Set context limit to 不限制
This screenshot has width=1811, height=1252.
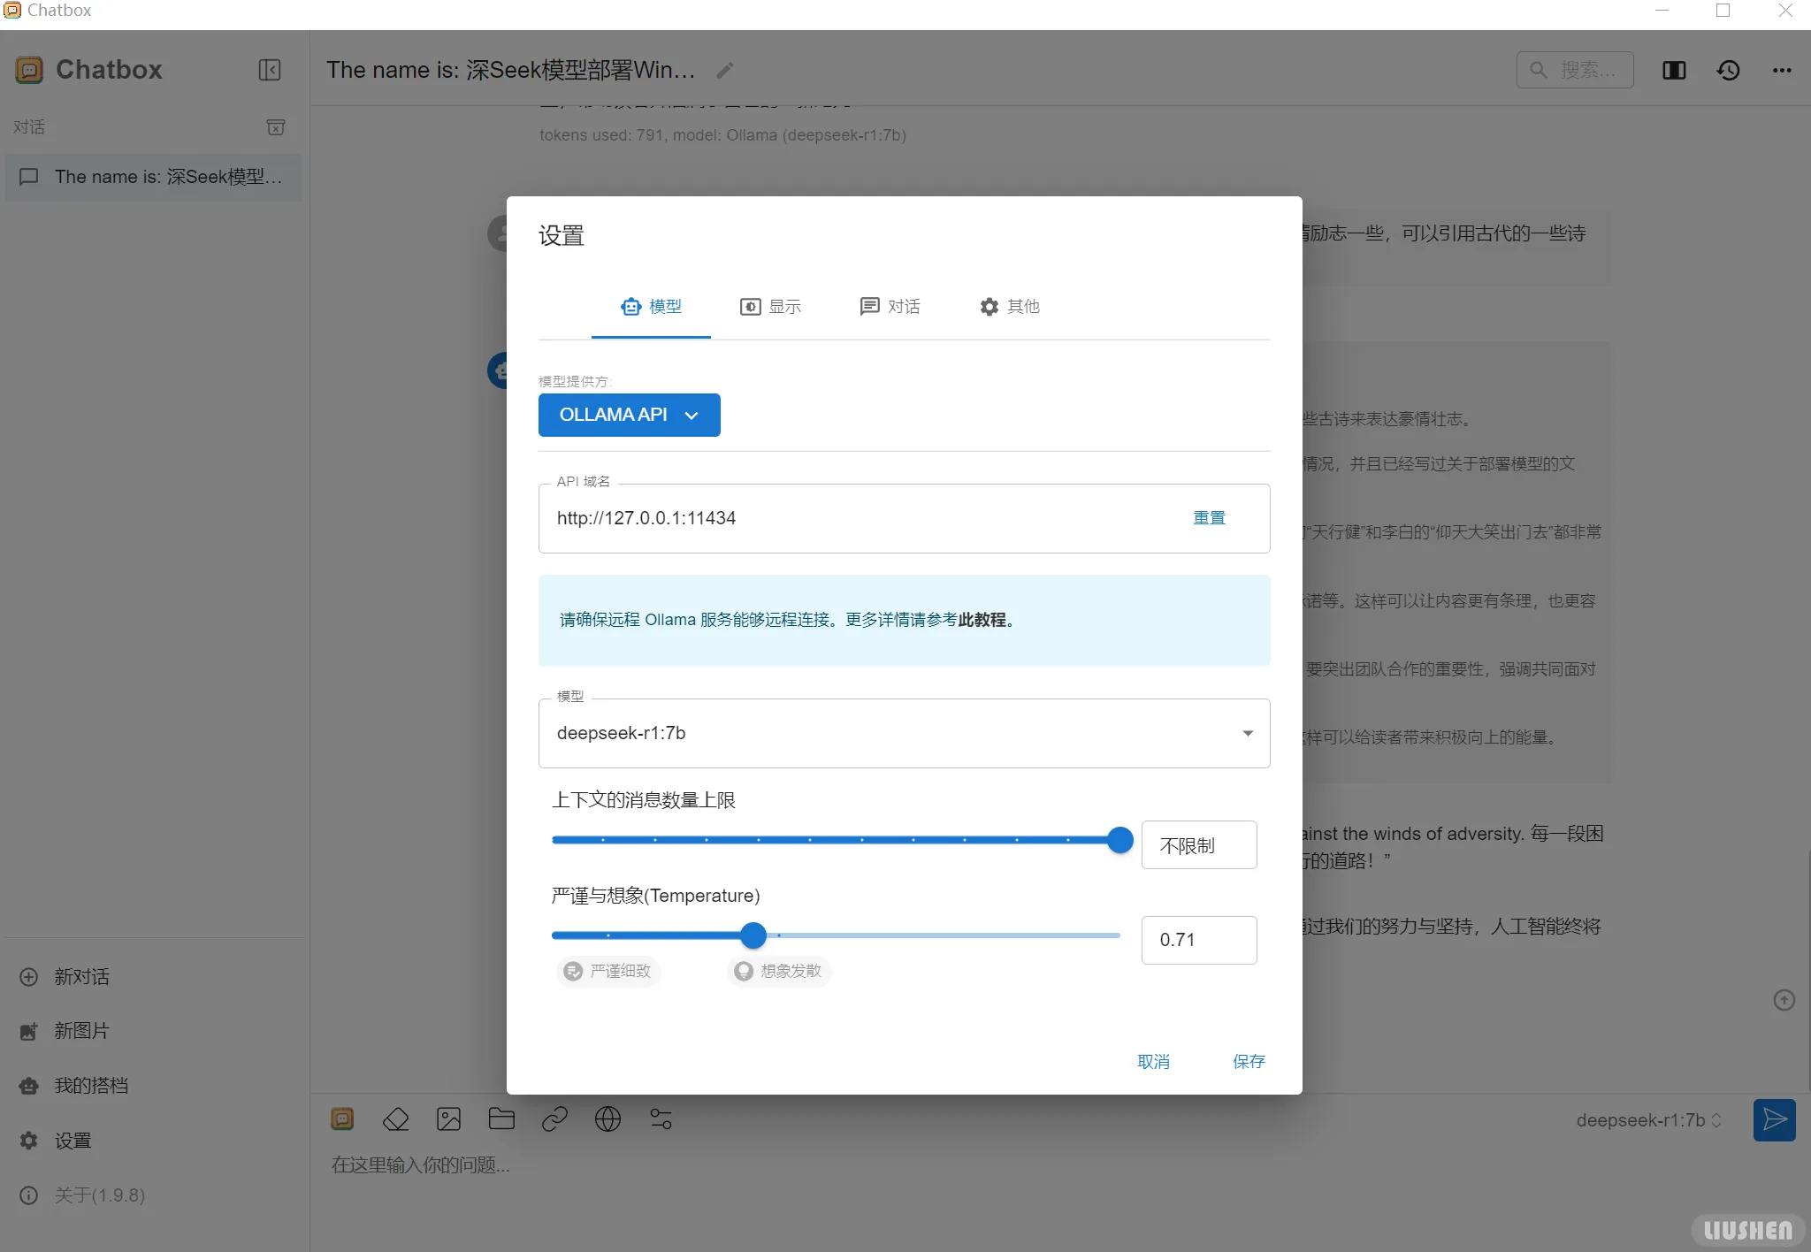tap(1198, 844)
